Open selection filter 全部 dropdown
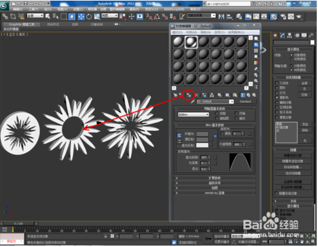This screenshot has height=247, width=318. 35,16
